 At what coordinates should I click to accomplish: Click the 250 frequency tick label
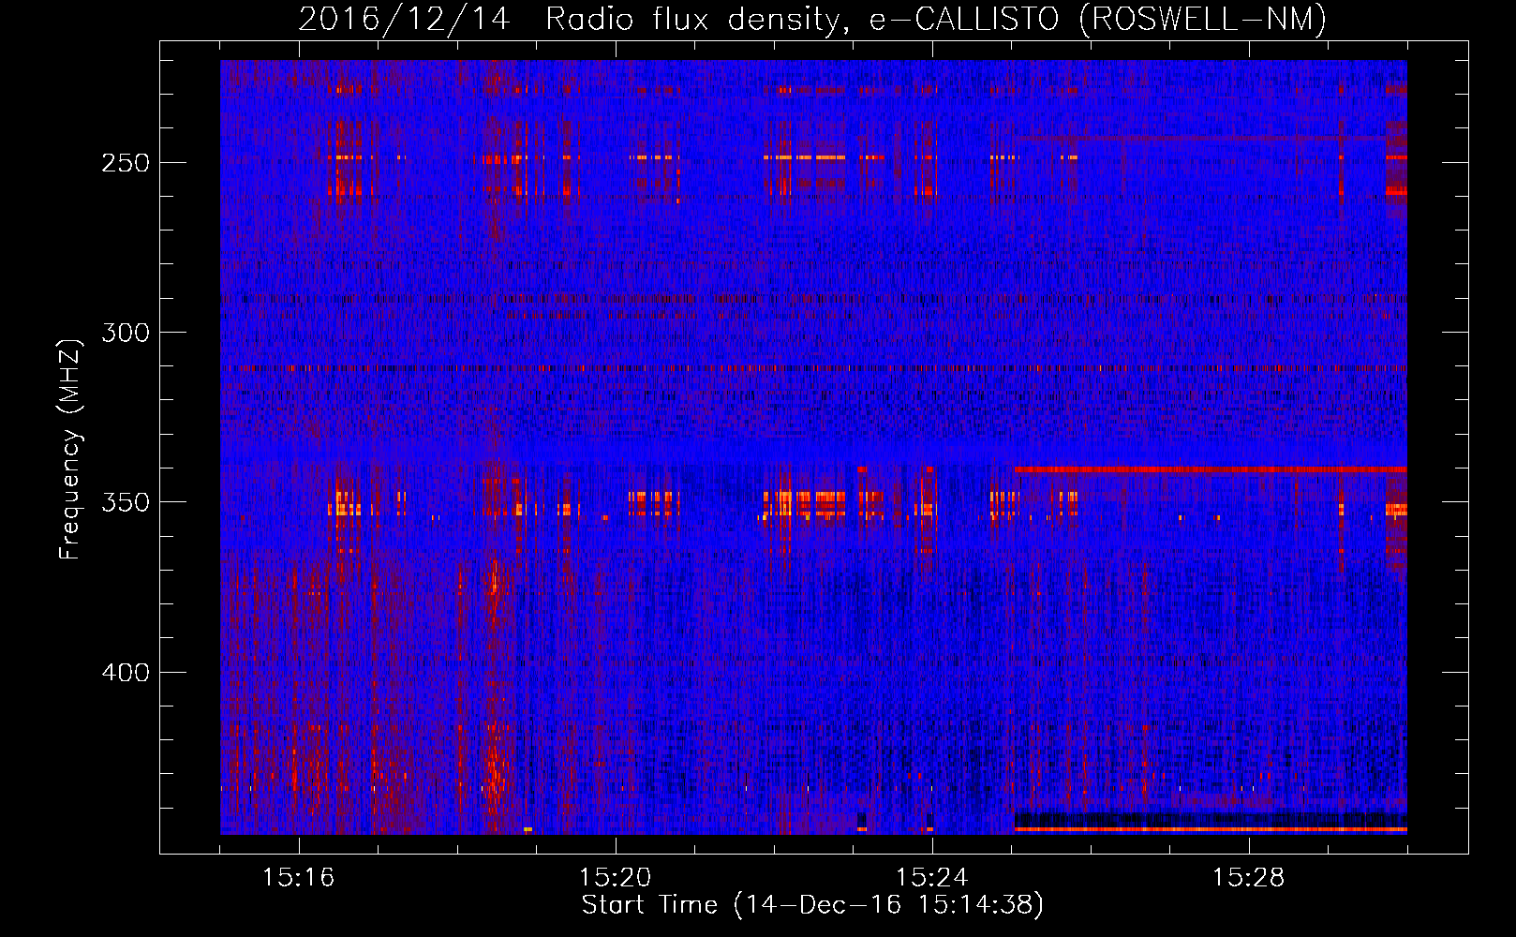tap(126, 163)
